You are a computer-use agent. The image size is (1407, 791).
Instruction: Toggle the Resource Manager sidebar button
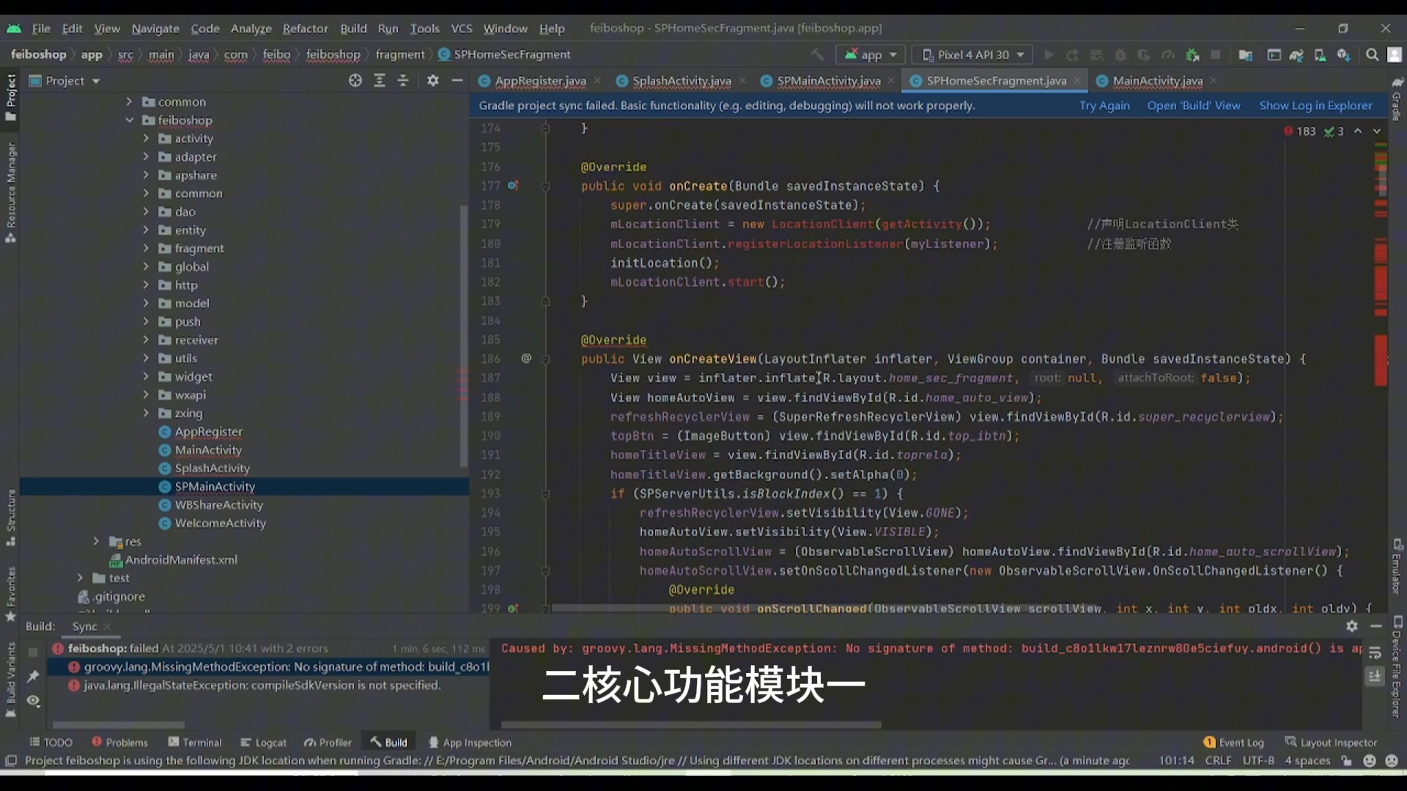pos(10,193)
